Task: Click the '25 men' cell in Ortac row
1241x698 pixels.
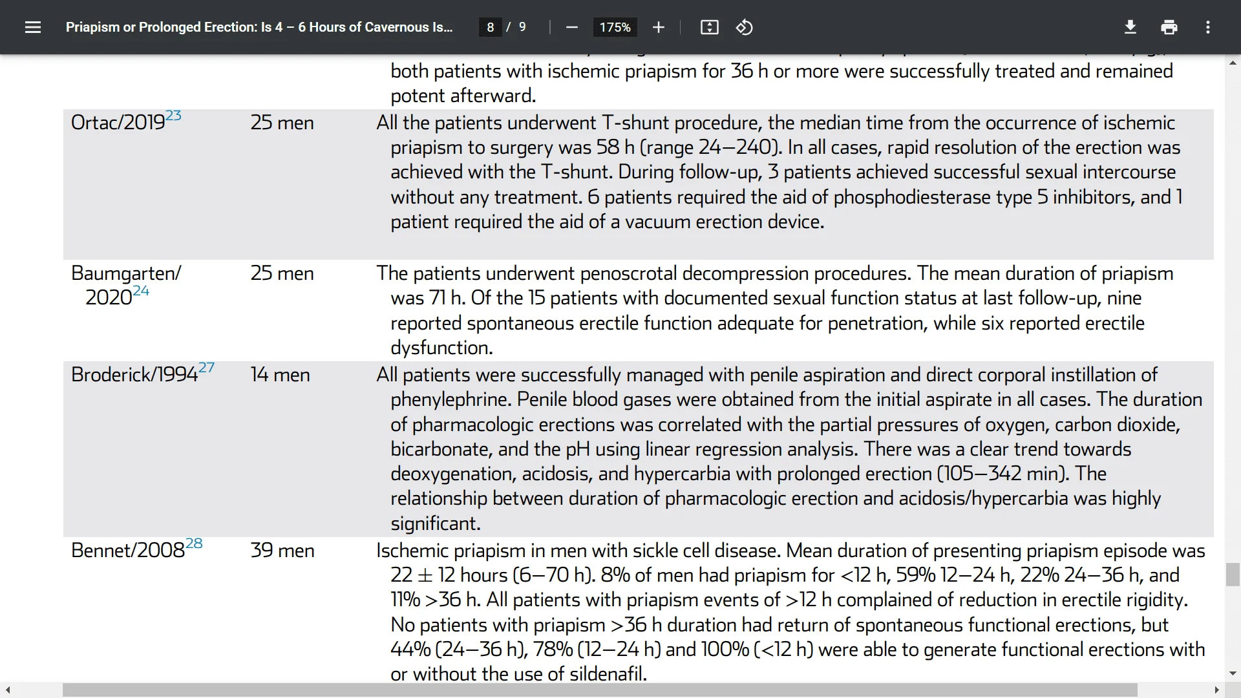Action: [282, 123]
